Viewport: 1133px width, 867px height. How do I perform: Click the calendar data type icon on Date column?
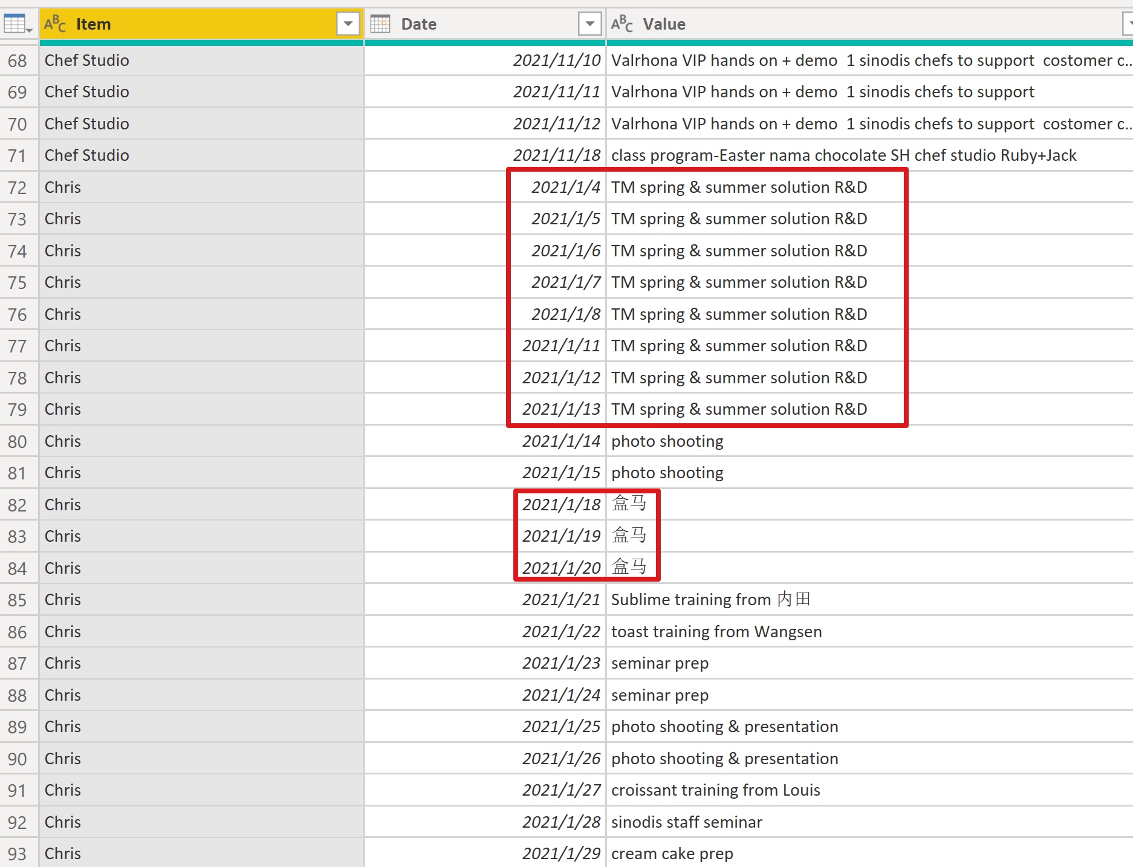[x=380, y=24]
